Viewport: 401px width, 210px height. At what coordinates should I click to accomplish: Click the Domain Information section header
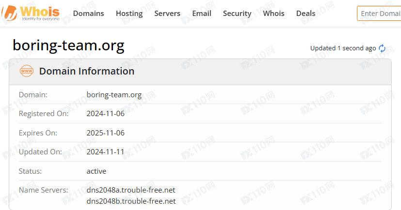point(86,71)
